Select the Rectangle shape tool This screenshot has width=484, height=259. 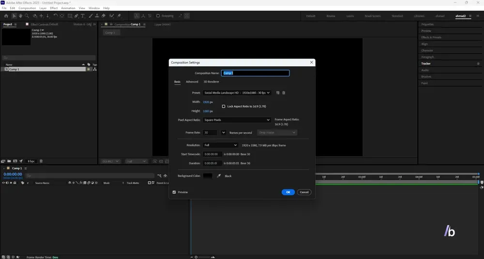[70, 16]
